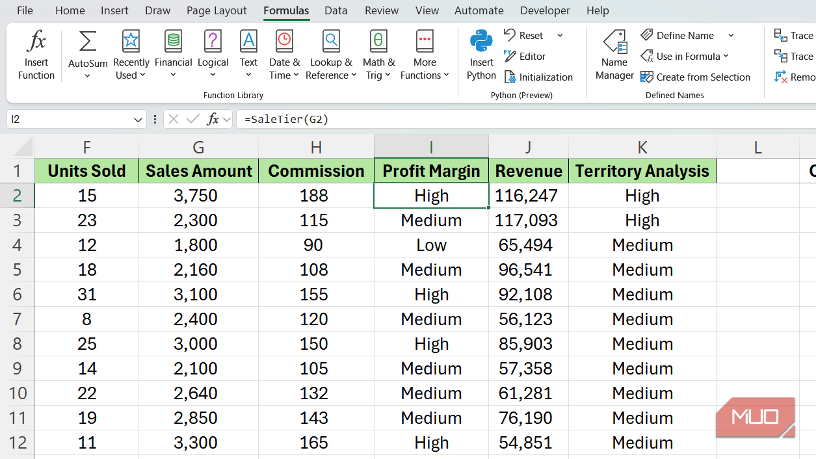
Task: Open the File menu
Action: click(x=25, y=10)
